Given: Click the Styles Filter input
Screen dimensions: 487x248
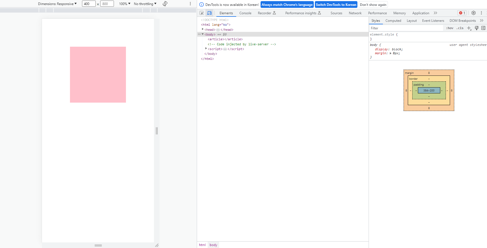Looking at the screenshot, I should tap(406, 28).
